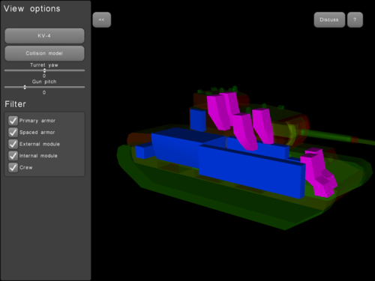Click the magenta driver crew figure at front
This screenshot has width=375, height=281.
[x=319, y=172]
